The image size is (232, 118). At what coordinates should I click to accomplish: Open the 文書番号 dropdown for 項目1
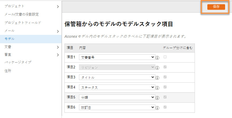pos(117,57)
